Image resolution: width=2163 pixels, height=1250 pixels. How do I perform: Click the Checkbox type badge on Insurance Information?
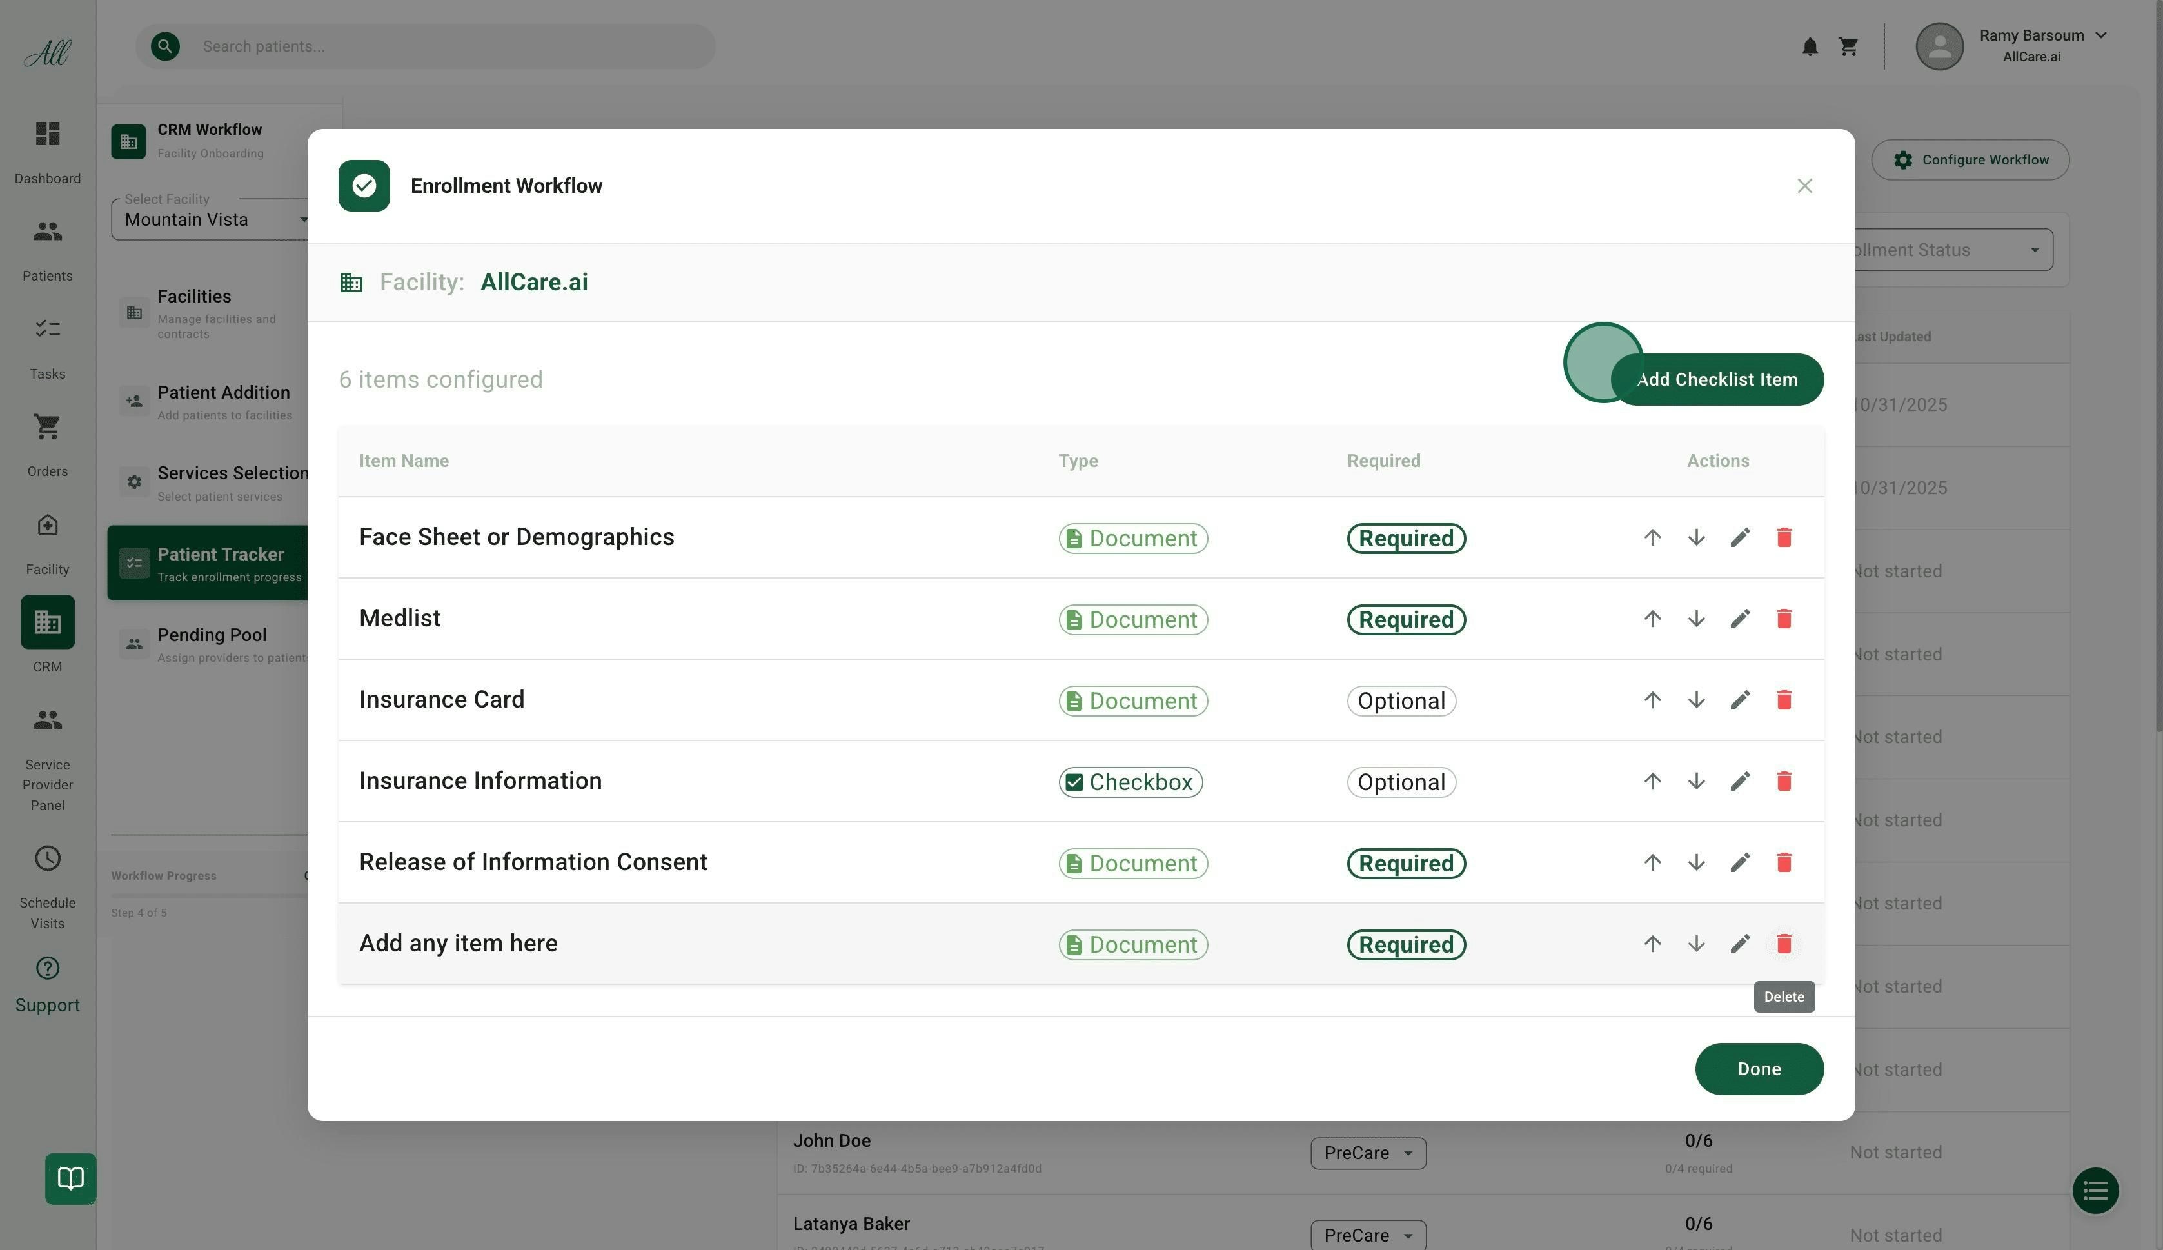click(1131, 781)
